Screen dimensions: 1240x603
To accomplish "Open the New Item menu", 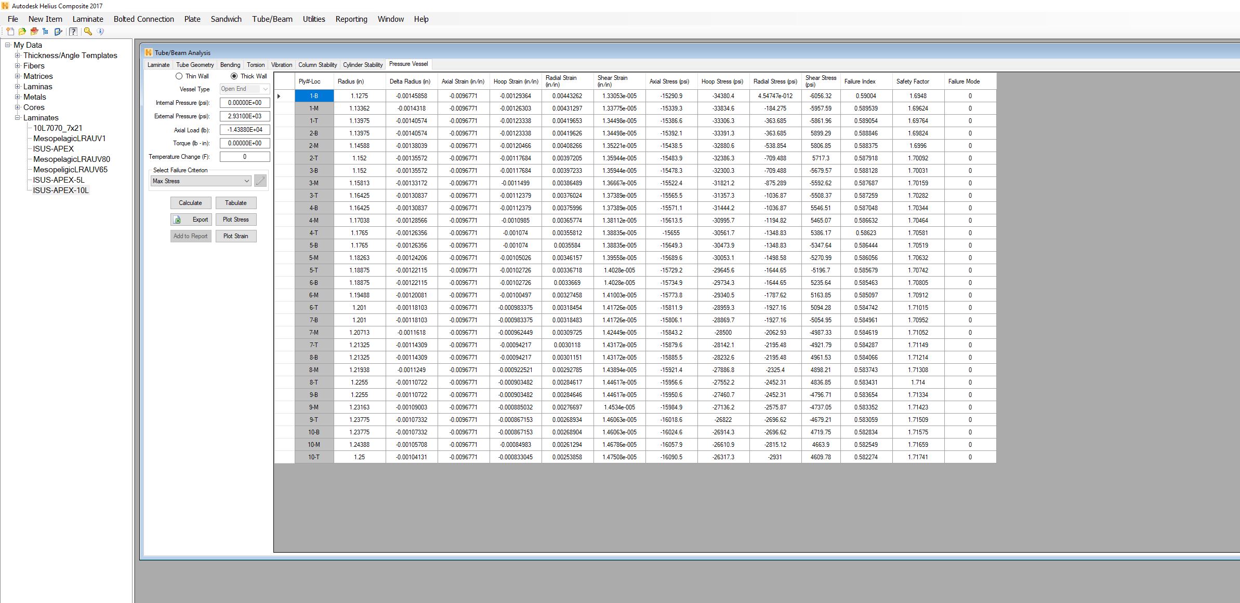I will coord(45,19).
